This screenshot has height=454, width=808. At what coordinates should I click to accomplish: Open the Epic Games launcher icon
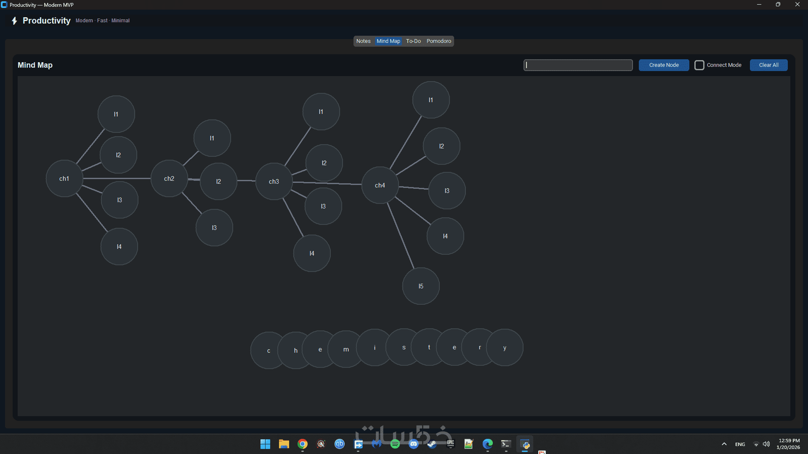(451, 443)
